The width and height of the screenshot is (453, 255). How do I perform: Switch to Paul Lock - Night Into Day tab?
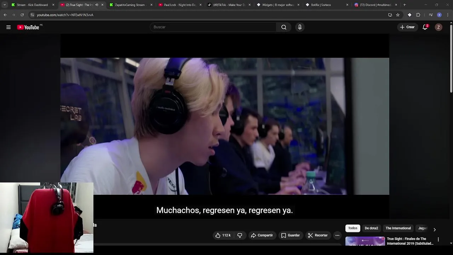[x=177, y=5]
